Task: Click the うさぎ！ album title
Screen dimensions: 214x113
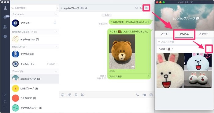Action: pos(164,49)
